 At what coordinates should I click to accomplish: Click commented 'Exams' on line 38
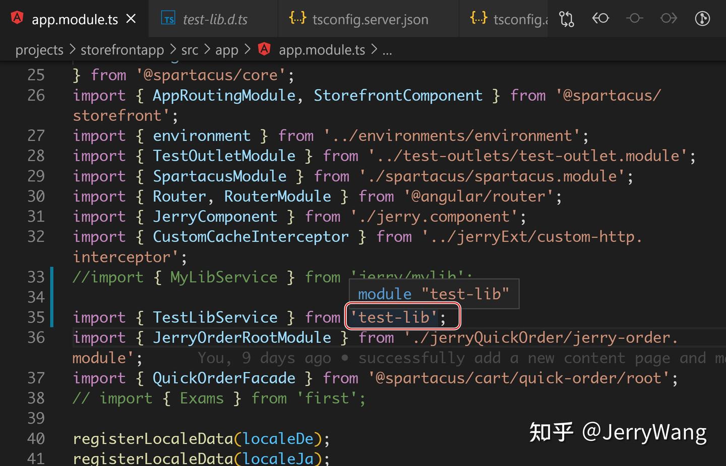[201, 398]
